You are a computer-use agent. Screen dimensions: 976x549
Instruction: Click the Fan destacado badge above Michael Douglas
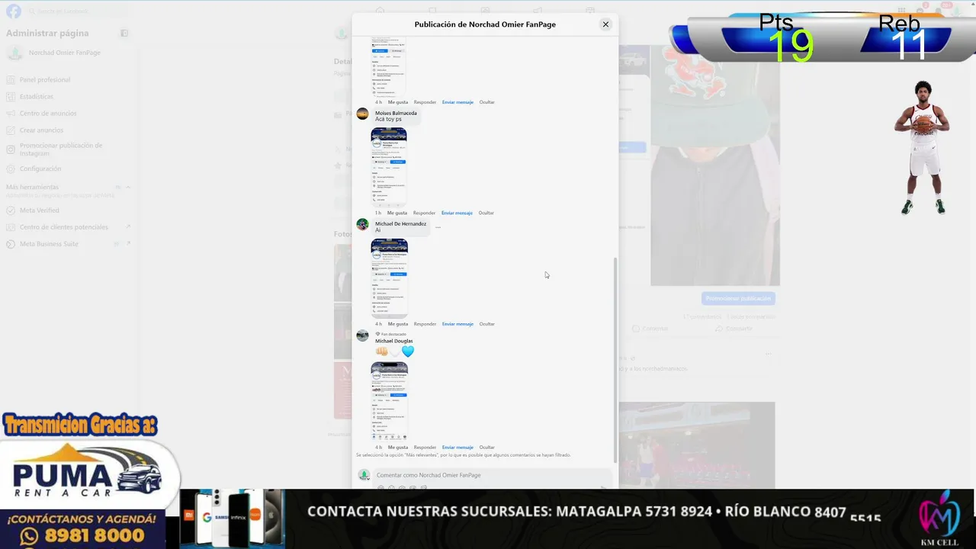tap(391, 334)
